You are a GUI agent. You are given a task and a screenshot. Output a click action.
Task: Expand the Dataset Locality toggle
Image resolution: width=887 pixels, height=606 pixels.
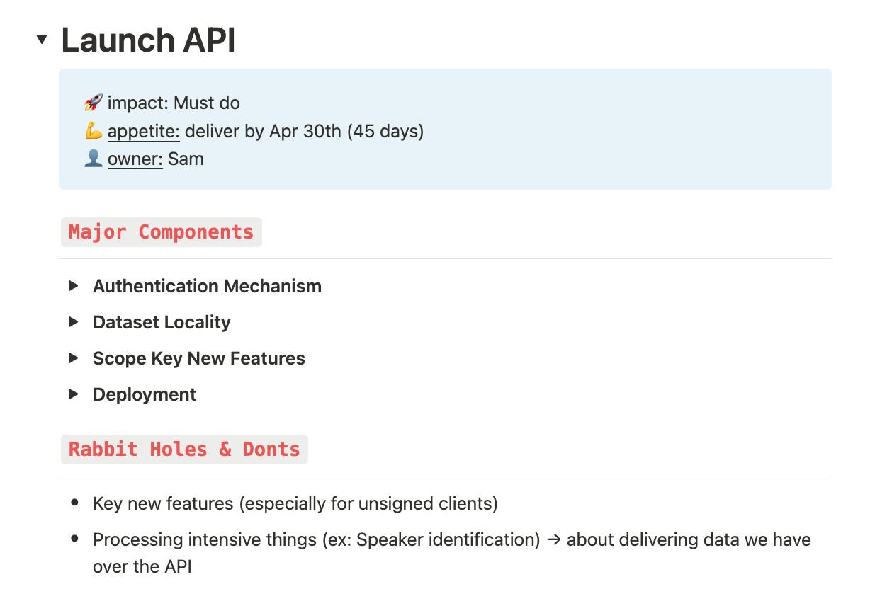(74, 321)
